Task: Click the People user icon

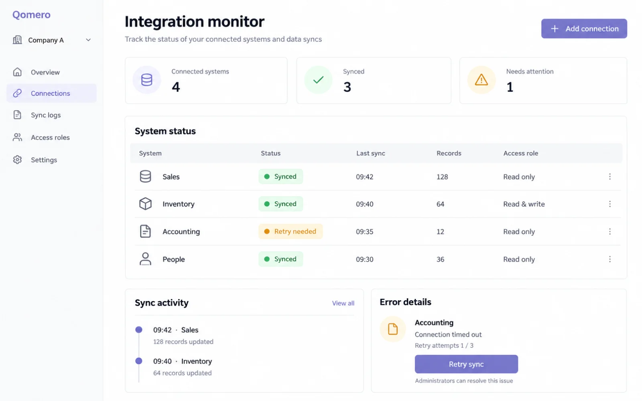Action: pos(145,259)
